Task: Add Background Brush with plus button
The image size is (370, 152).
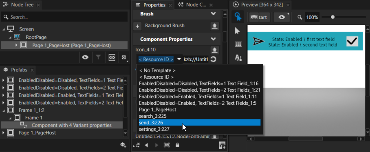Action: 137,26
